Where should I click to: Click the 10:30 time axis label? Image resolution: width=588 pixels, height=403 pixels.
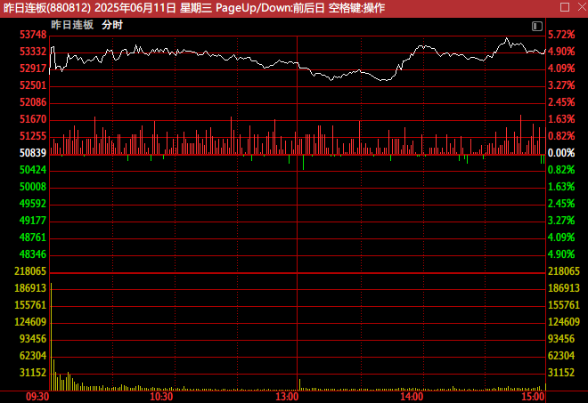tap(161, 397)
